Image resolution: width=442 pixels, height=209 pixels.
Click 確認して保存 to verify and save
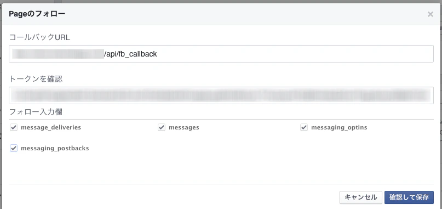tap(409, 197)
